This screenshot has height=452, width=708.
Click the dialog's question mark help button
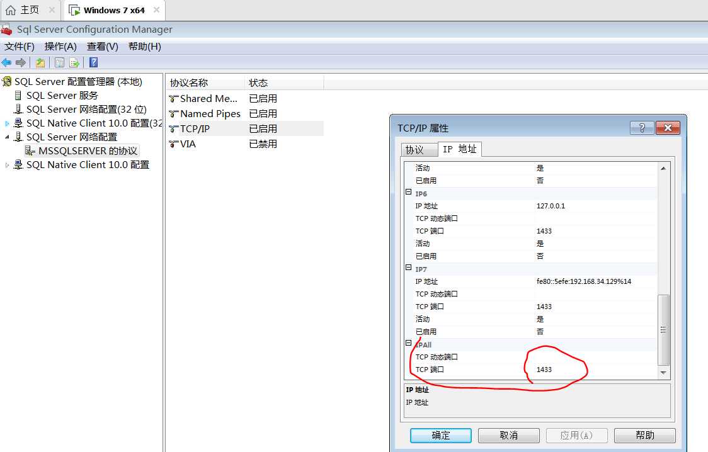tap(642, 128)
